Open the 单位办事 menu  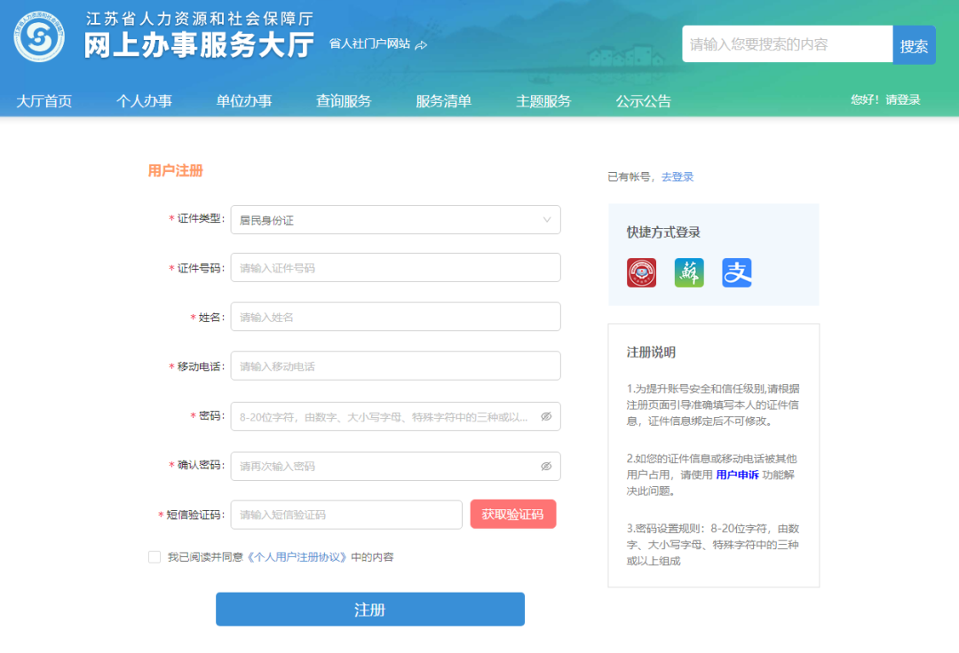coord(244,101)
